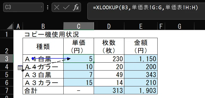Open the Insert Function fx dialog
Screen dimensions: 205x98
tap(76, 7)
